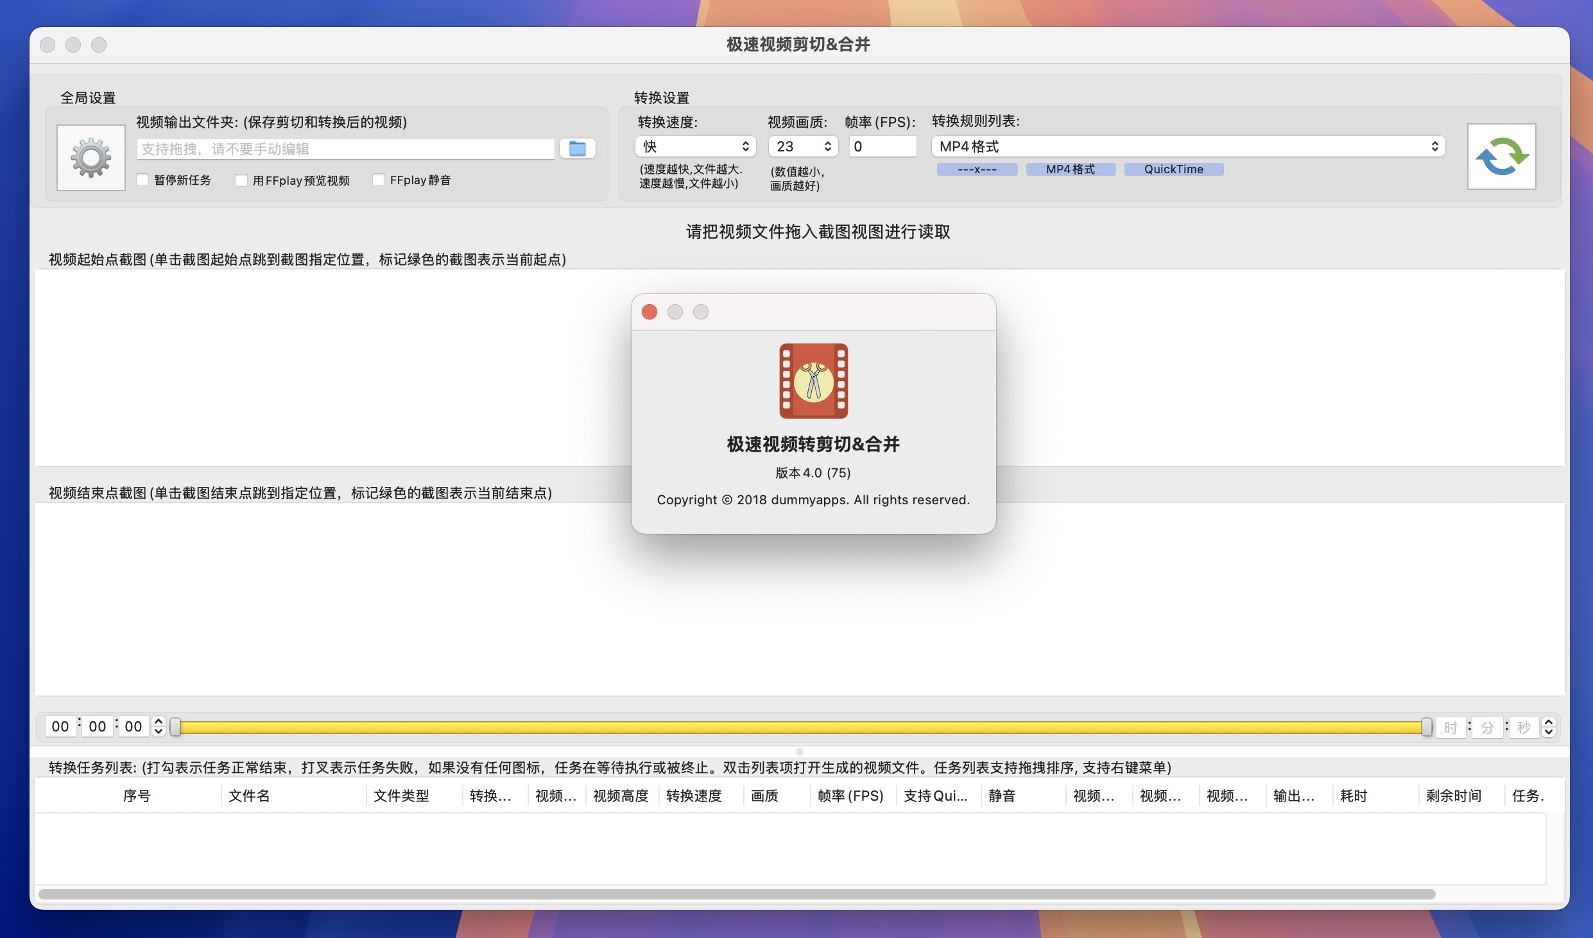The width and height of the screenshot is (1593, 938).
Task: Check 用FFplay预览视频 option
Action: point(241,180)
